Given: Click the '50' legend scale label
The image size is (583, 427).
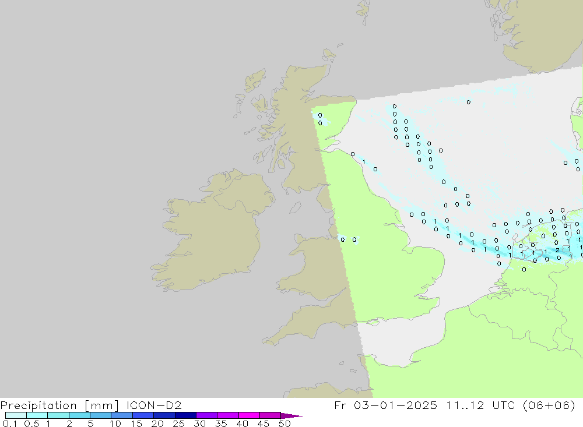Looking at the screenshot, I should [285, 424].
